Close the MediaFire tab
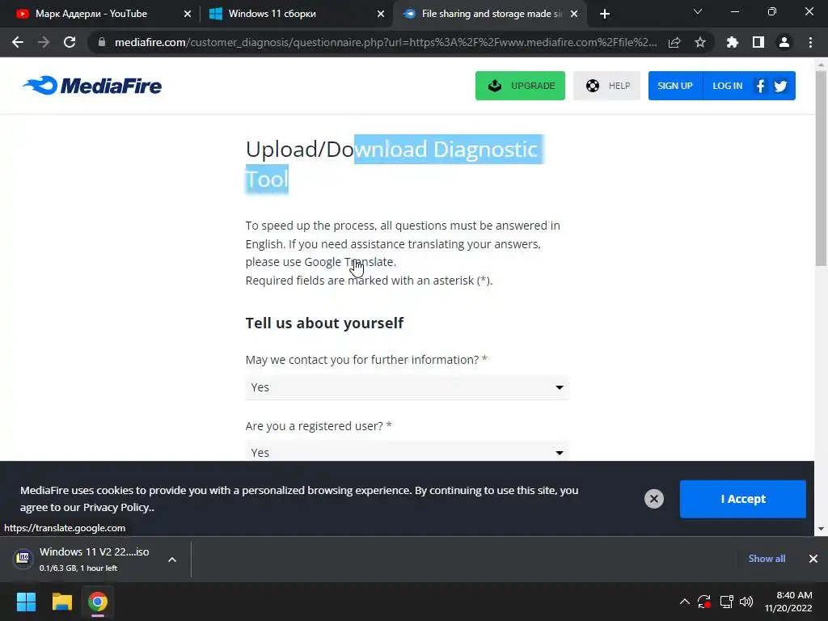 [x=574, y=14]
